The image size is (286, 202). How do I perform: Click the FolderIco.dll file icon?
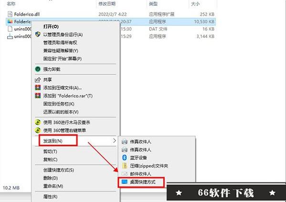click(10, 14)
